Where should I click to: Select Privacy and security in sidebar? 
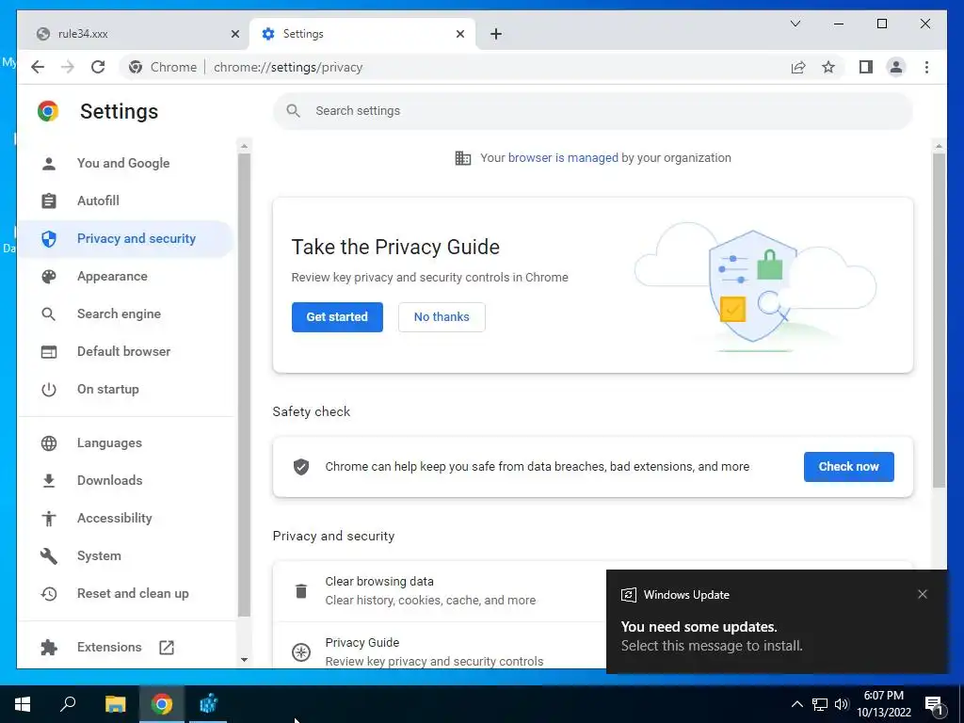coord(125,238)
